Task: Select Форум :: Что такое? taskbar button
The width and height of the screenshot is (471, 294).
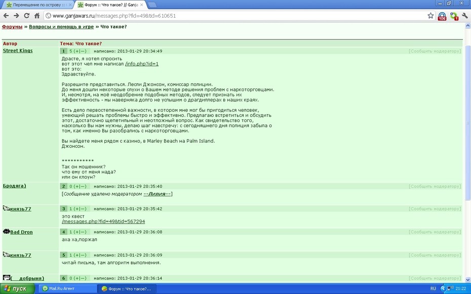Action: (x=127, y=288)
